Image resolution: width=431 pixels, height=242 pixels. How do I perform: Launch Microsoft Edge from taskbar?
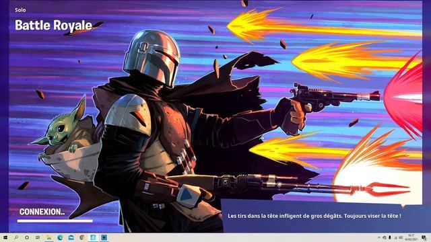pos(60,237)
